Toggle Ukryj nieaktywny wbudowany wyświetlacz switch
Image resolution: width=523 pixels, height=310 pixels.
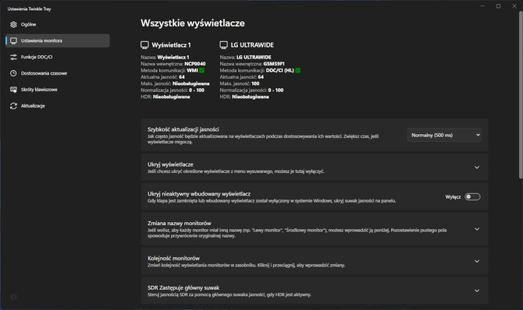coord(472,197)
